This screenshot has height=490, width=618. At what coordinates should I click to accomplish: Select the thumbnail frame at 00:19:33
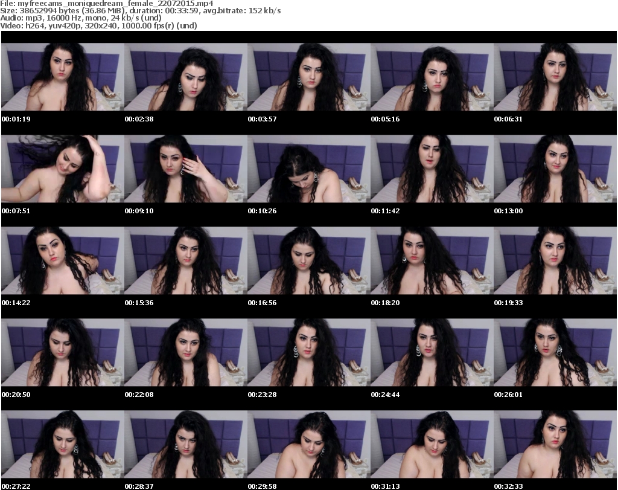[x=555, y=260]
